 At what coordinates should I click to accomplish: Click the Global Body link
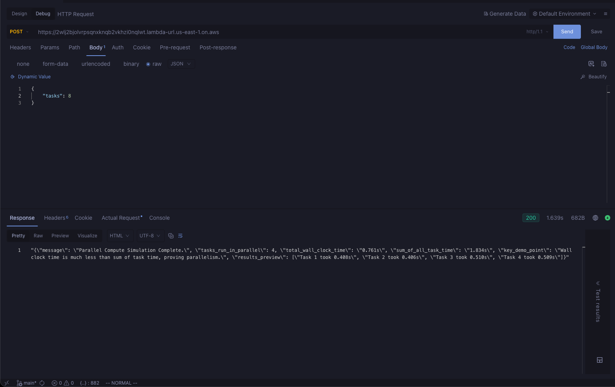tap(594, 47)
